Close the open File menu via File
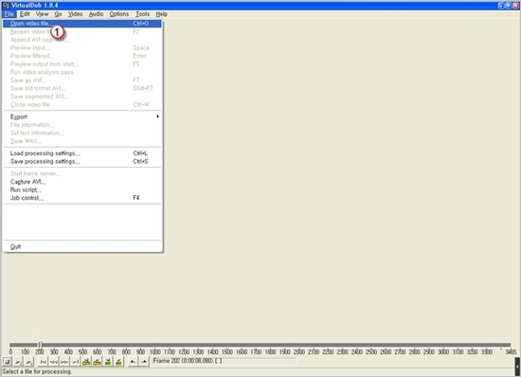 (x=9, y=14)
